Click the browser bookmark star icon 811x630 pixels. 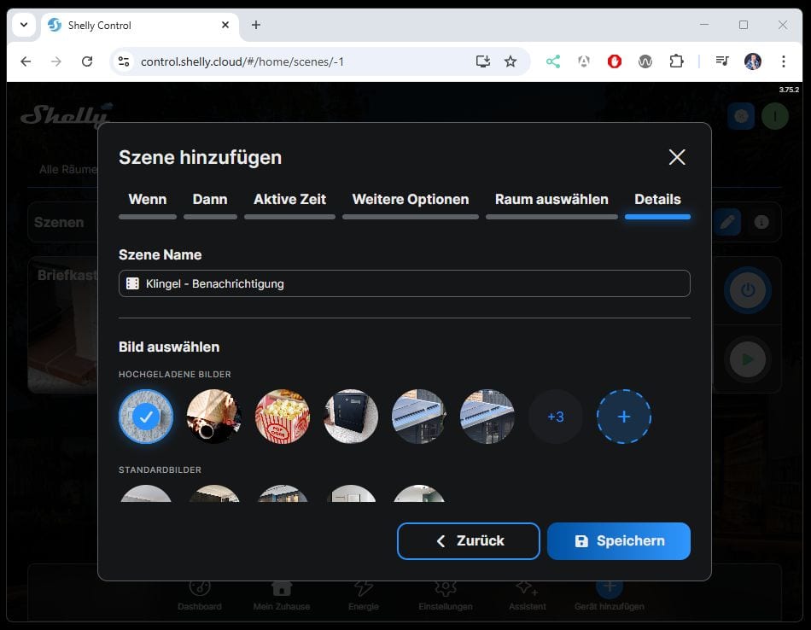tap(511, 61)
